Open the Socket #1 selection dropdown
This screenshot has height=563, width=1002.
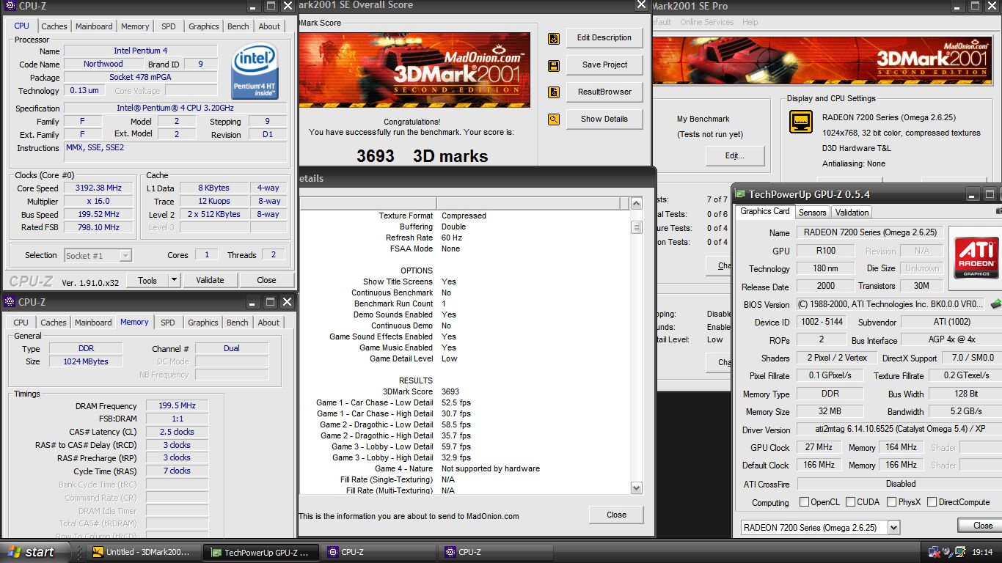coord(125,256)
